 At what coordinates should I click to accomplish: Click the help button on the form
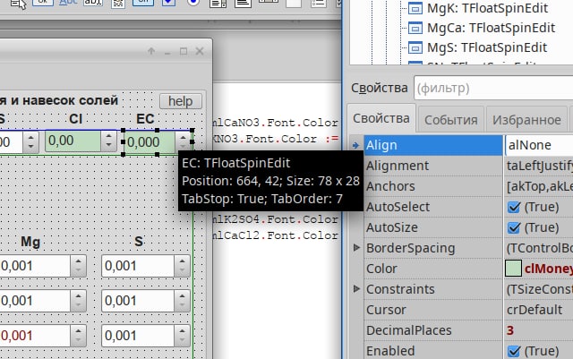[x=181, y=101]
